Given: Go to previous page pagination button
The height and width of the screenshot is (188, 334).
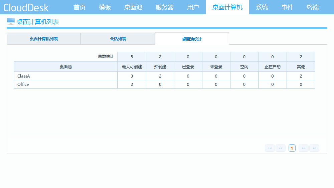Looking at the screenshot, I should point(280,148).
